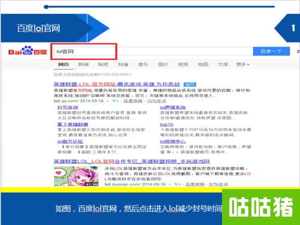Open the 英雄联盟LOL_LOL官网合作专区 result title
This screenshot has width=300, height=225.
[x=131, y=161]
